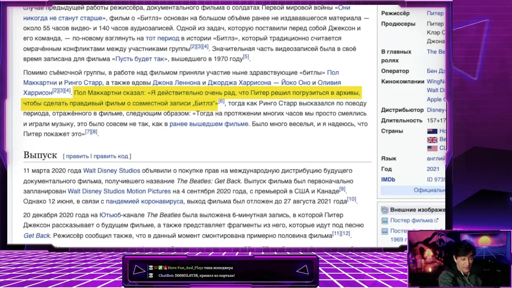Image resolution: width=512 pixels, height=288 pixels.
Task: Open blue Get Back song link after «под песню»
Action: [36, 236]
